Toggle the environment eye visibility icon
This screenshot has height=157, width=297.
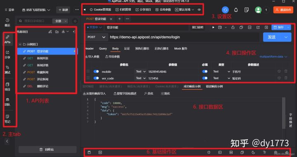point(199,10)
